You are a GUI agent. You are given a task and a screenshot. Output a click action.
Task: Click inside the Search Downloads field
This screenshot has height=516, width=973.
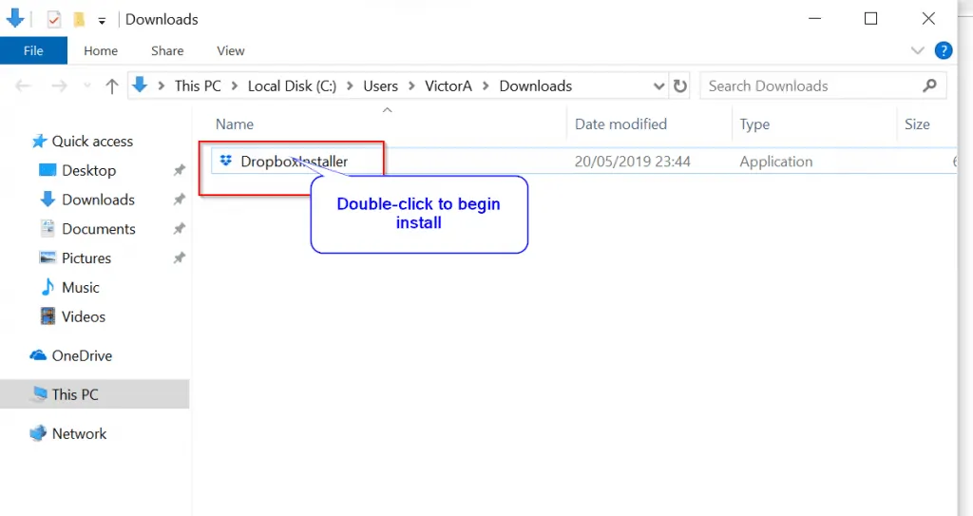808,86
